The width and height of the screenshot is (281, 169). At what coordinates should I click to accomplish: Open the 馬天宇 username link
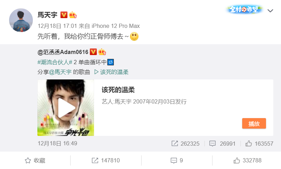coord(48,15)
